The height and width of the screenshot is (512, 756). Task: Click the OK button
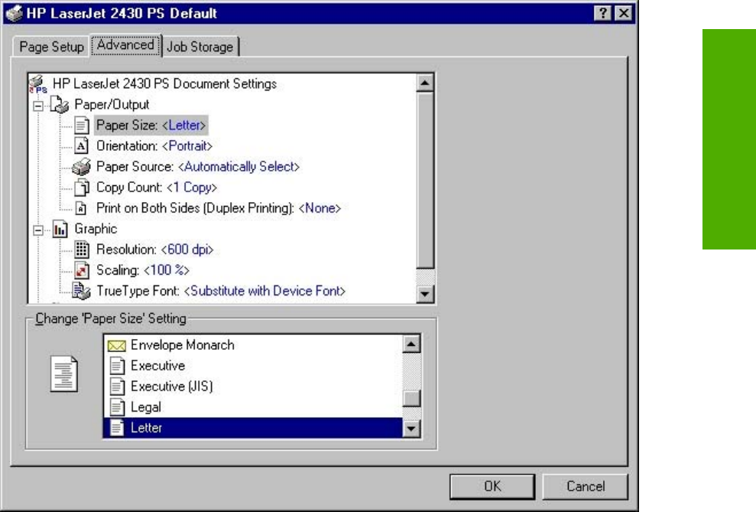(492, 487)
